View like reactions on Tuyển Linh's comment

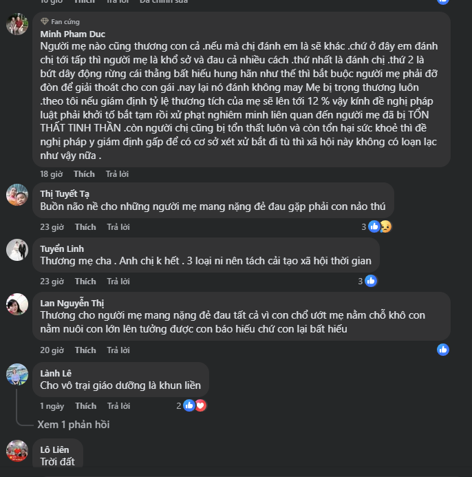[x=370, y=281]
